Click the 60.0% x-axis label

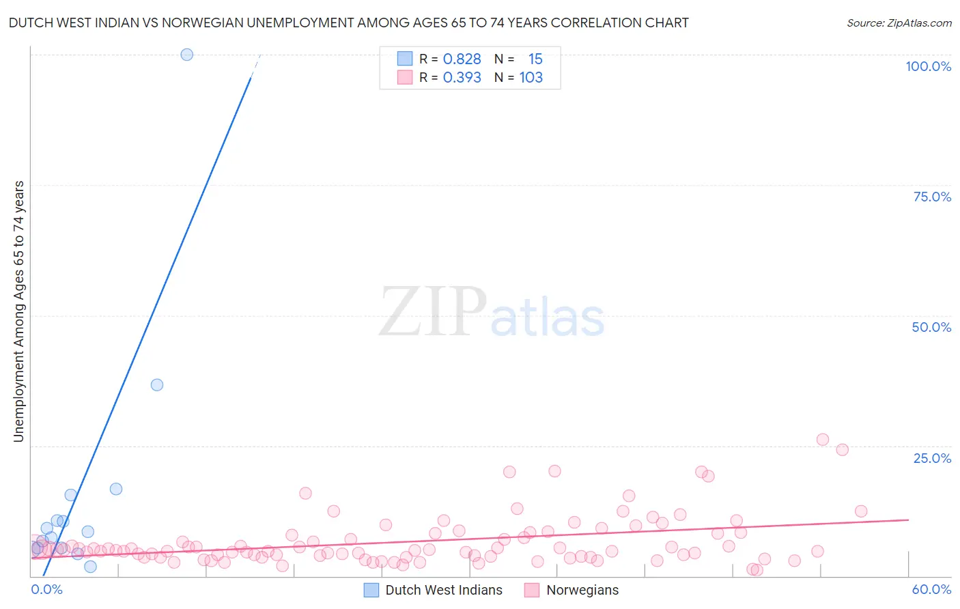pos(931,589)
